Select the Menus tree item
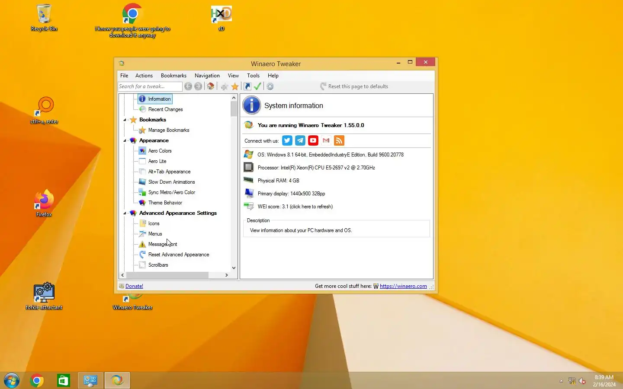 click(155, 234)
